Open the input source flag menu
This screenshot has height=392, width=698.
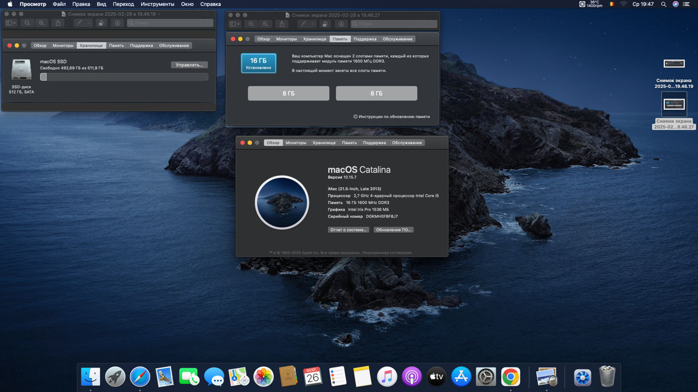(x=611, y=4)
